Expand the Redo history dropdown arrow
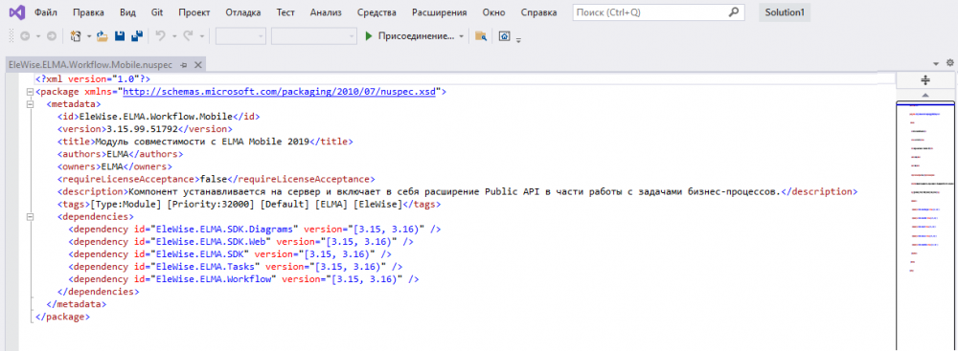 coord(201,36)
